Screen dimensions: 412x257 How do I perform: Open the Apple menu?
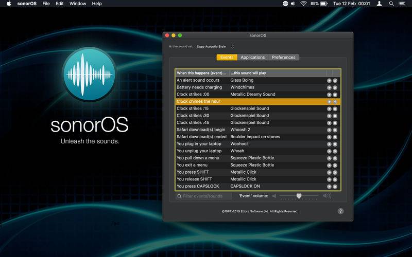click(x=9, y=4)
